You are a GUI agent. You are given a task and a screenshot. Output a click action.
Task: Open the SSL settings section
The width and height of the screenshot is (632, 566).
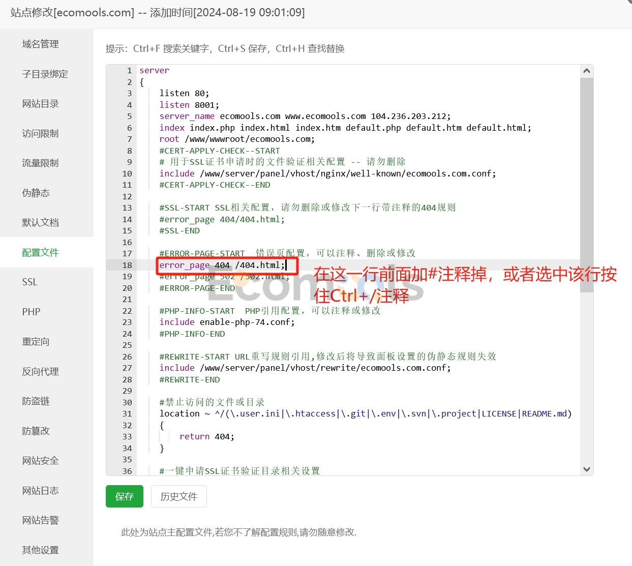[29, 282]
